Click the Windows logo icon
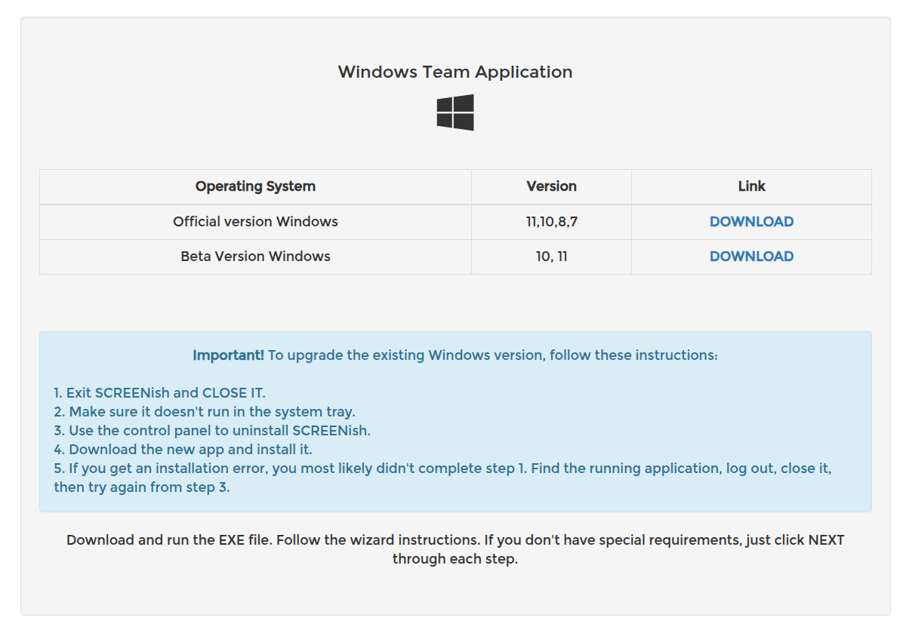The height and width of the screenshot is (633, 900). pos(455,112)
